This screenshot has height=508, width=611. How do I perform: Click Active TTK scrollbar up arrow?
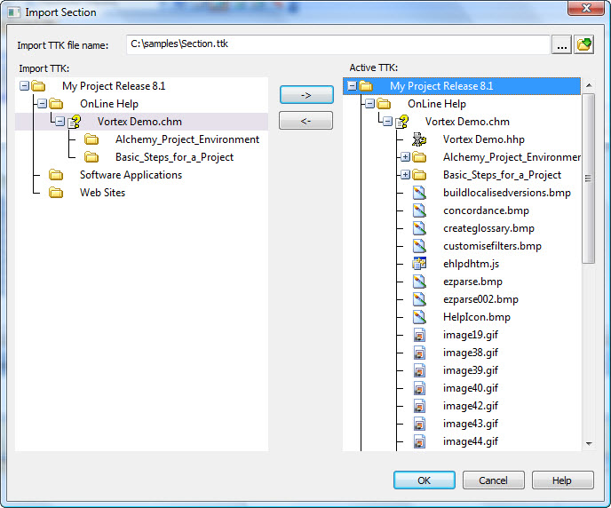(x=589, y=85)
